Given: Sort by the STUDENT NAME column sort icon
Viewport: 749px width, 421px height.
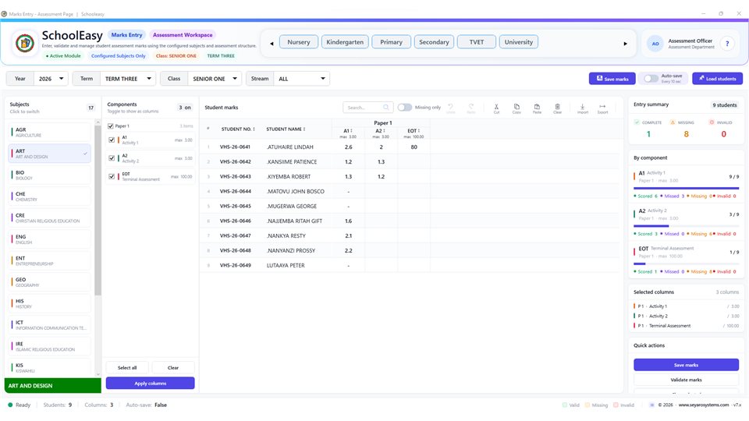Looking at the screenshot, I should (x=304, y=129).
